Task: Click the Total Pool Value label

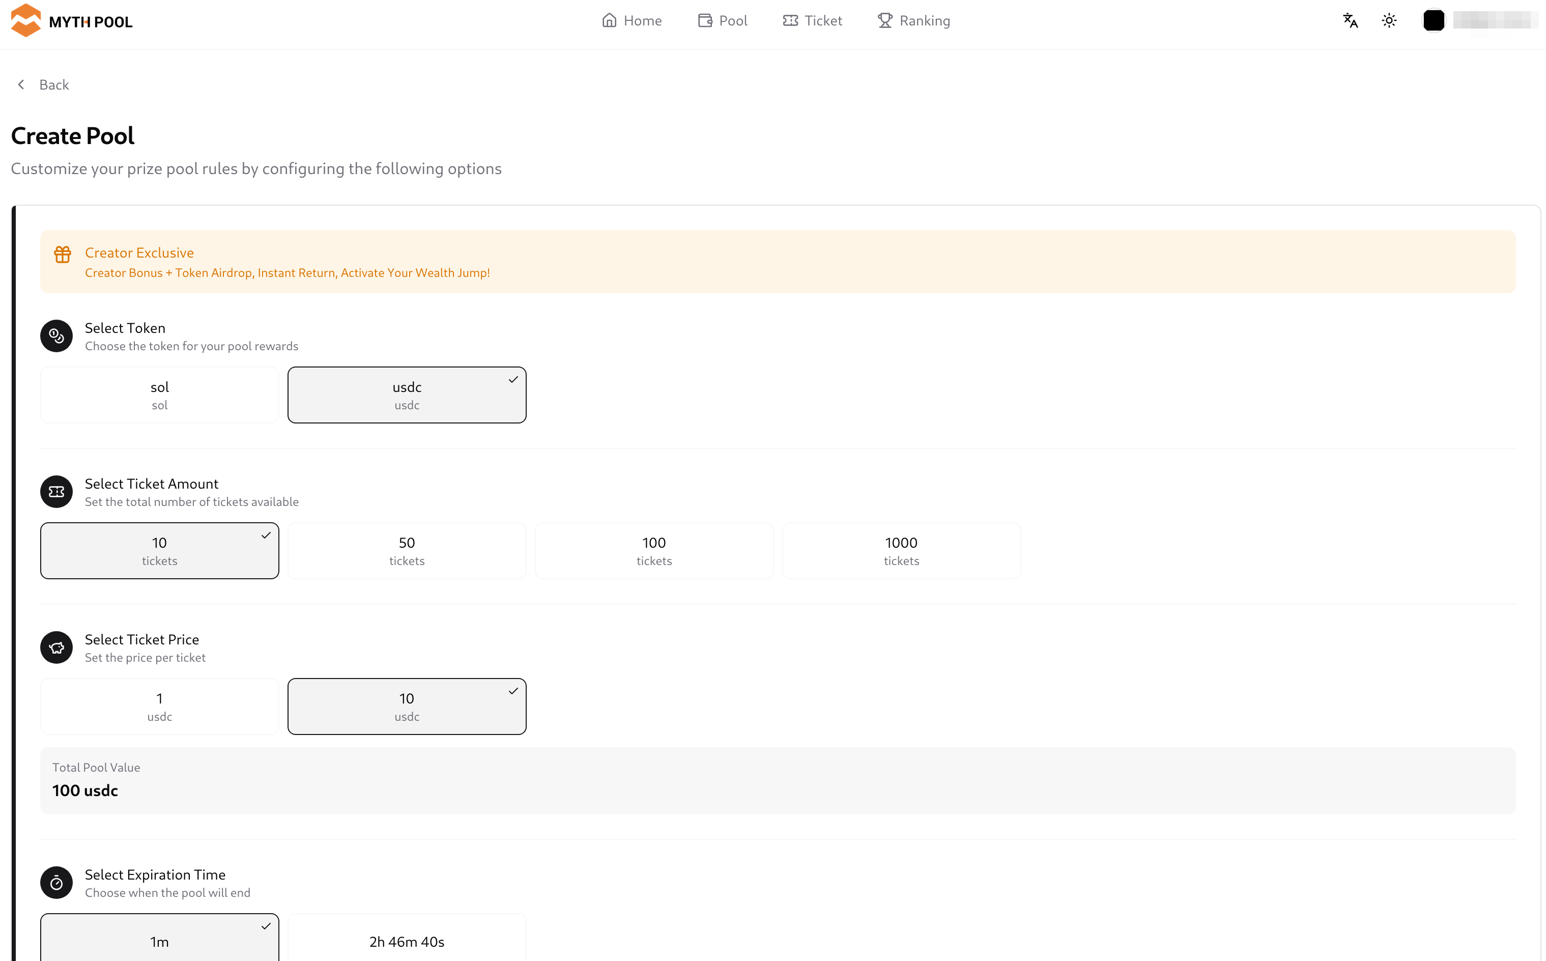Action: [96, 767]
